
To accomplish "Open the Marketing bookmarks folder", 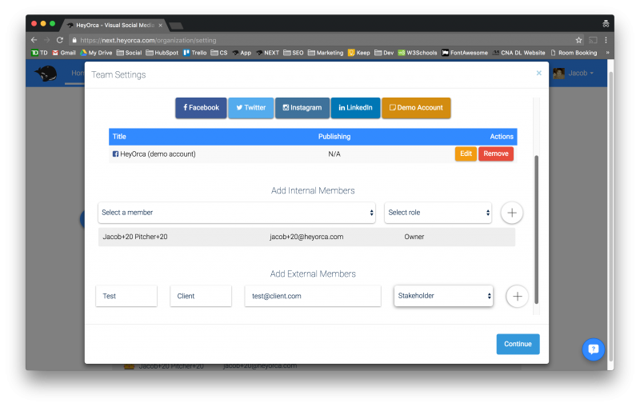I will (x=326, y=53).
